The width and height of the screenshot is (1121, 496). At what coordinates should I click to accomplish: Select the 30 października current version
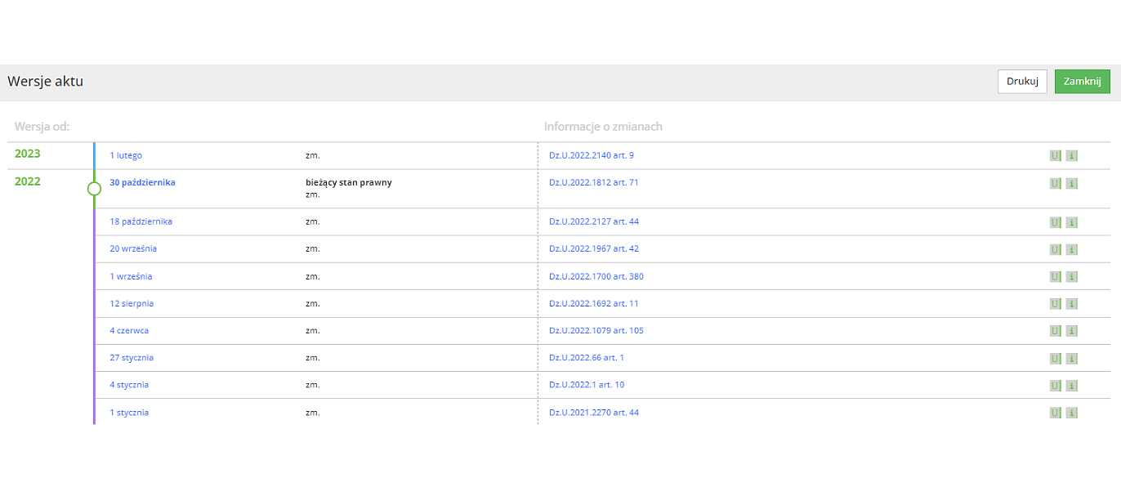[x=142, y=182]
